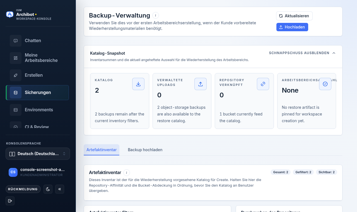The height and width of the screenshot is (212, 357).
Task: Click info icon beside Artefaktinventar heading
Action: (x=127, y=173)
